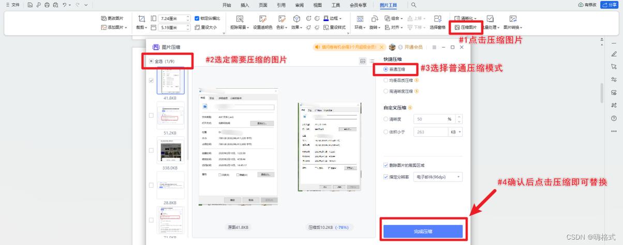Switch to the 插入 tab
This screenshot has height=245, width=623.
point(245,5)
